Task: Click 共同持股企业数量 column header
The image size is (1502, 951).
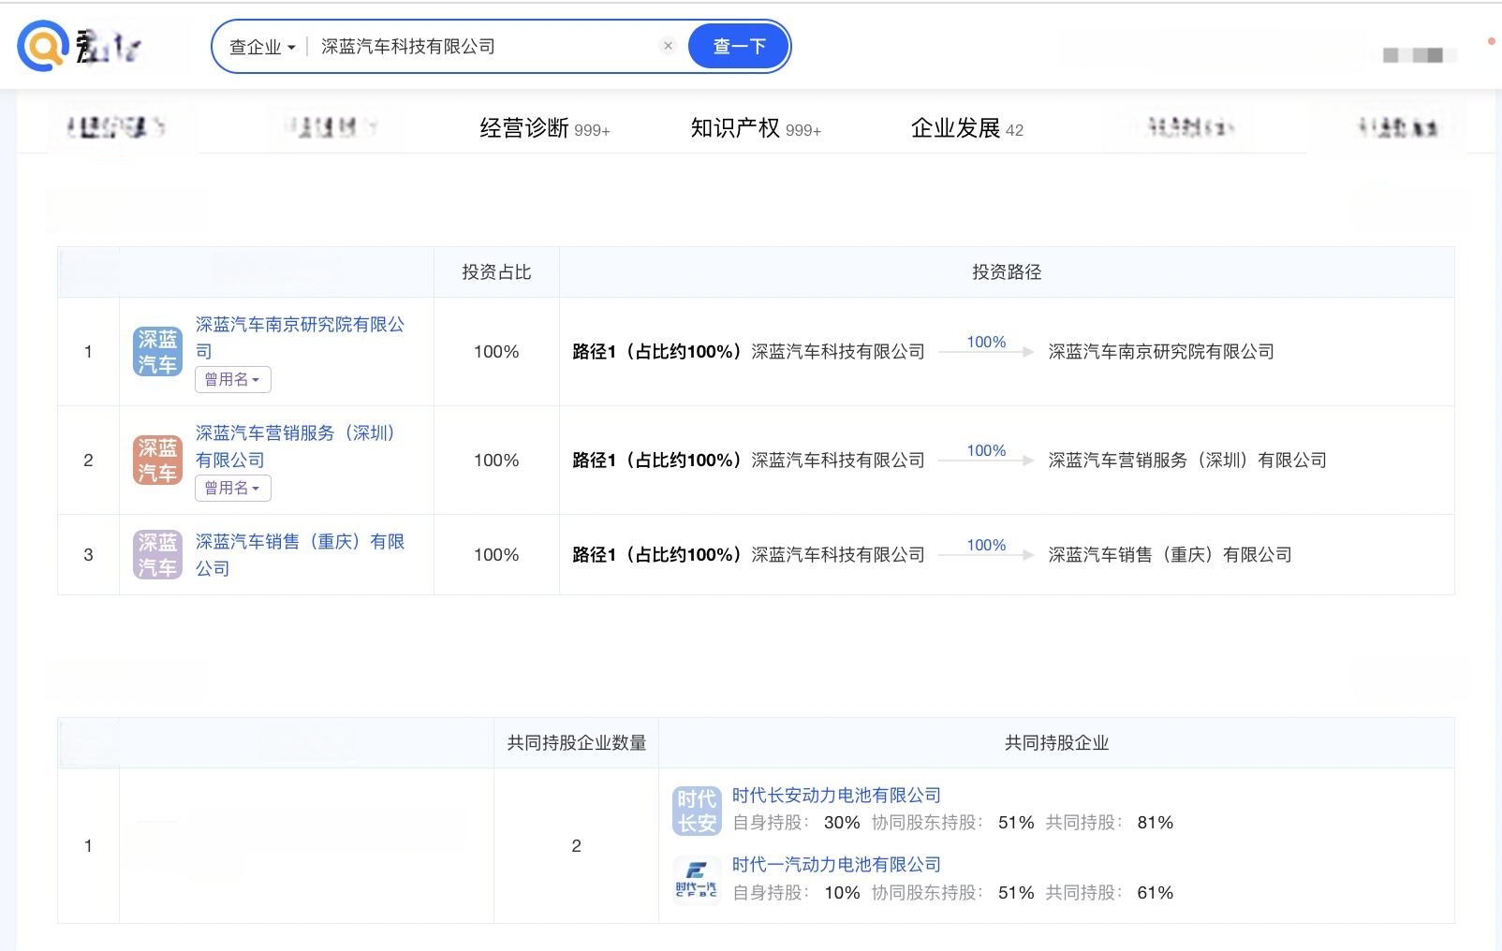Action: [x=577, y=743]
